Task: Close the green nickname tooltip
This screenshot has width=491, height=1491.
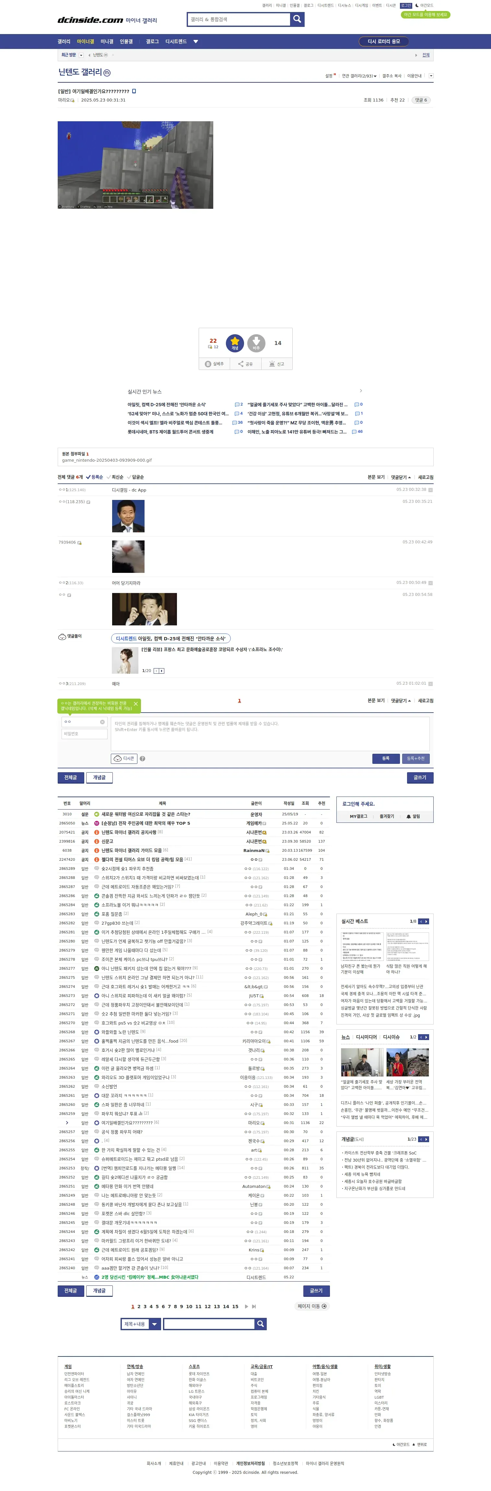Action: pos(136,704)
